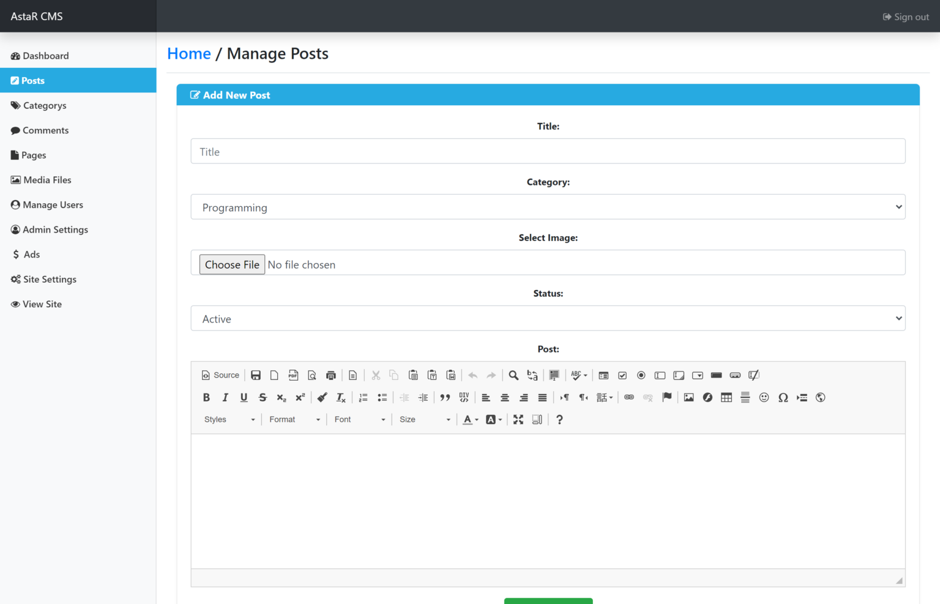Image resolution: width=940 pixels, height=604 pixels.
Task: Click the Choose File button
Action: tap(232, 264)
